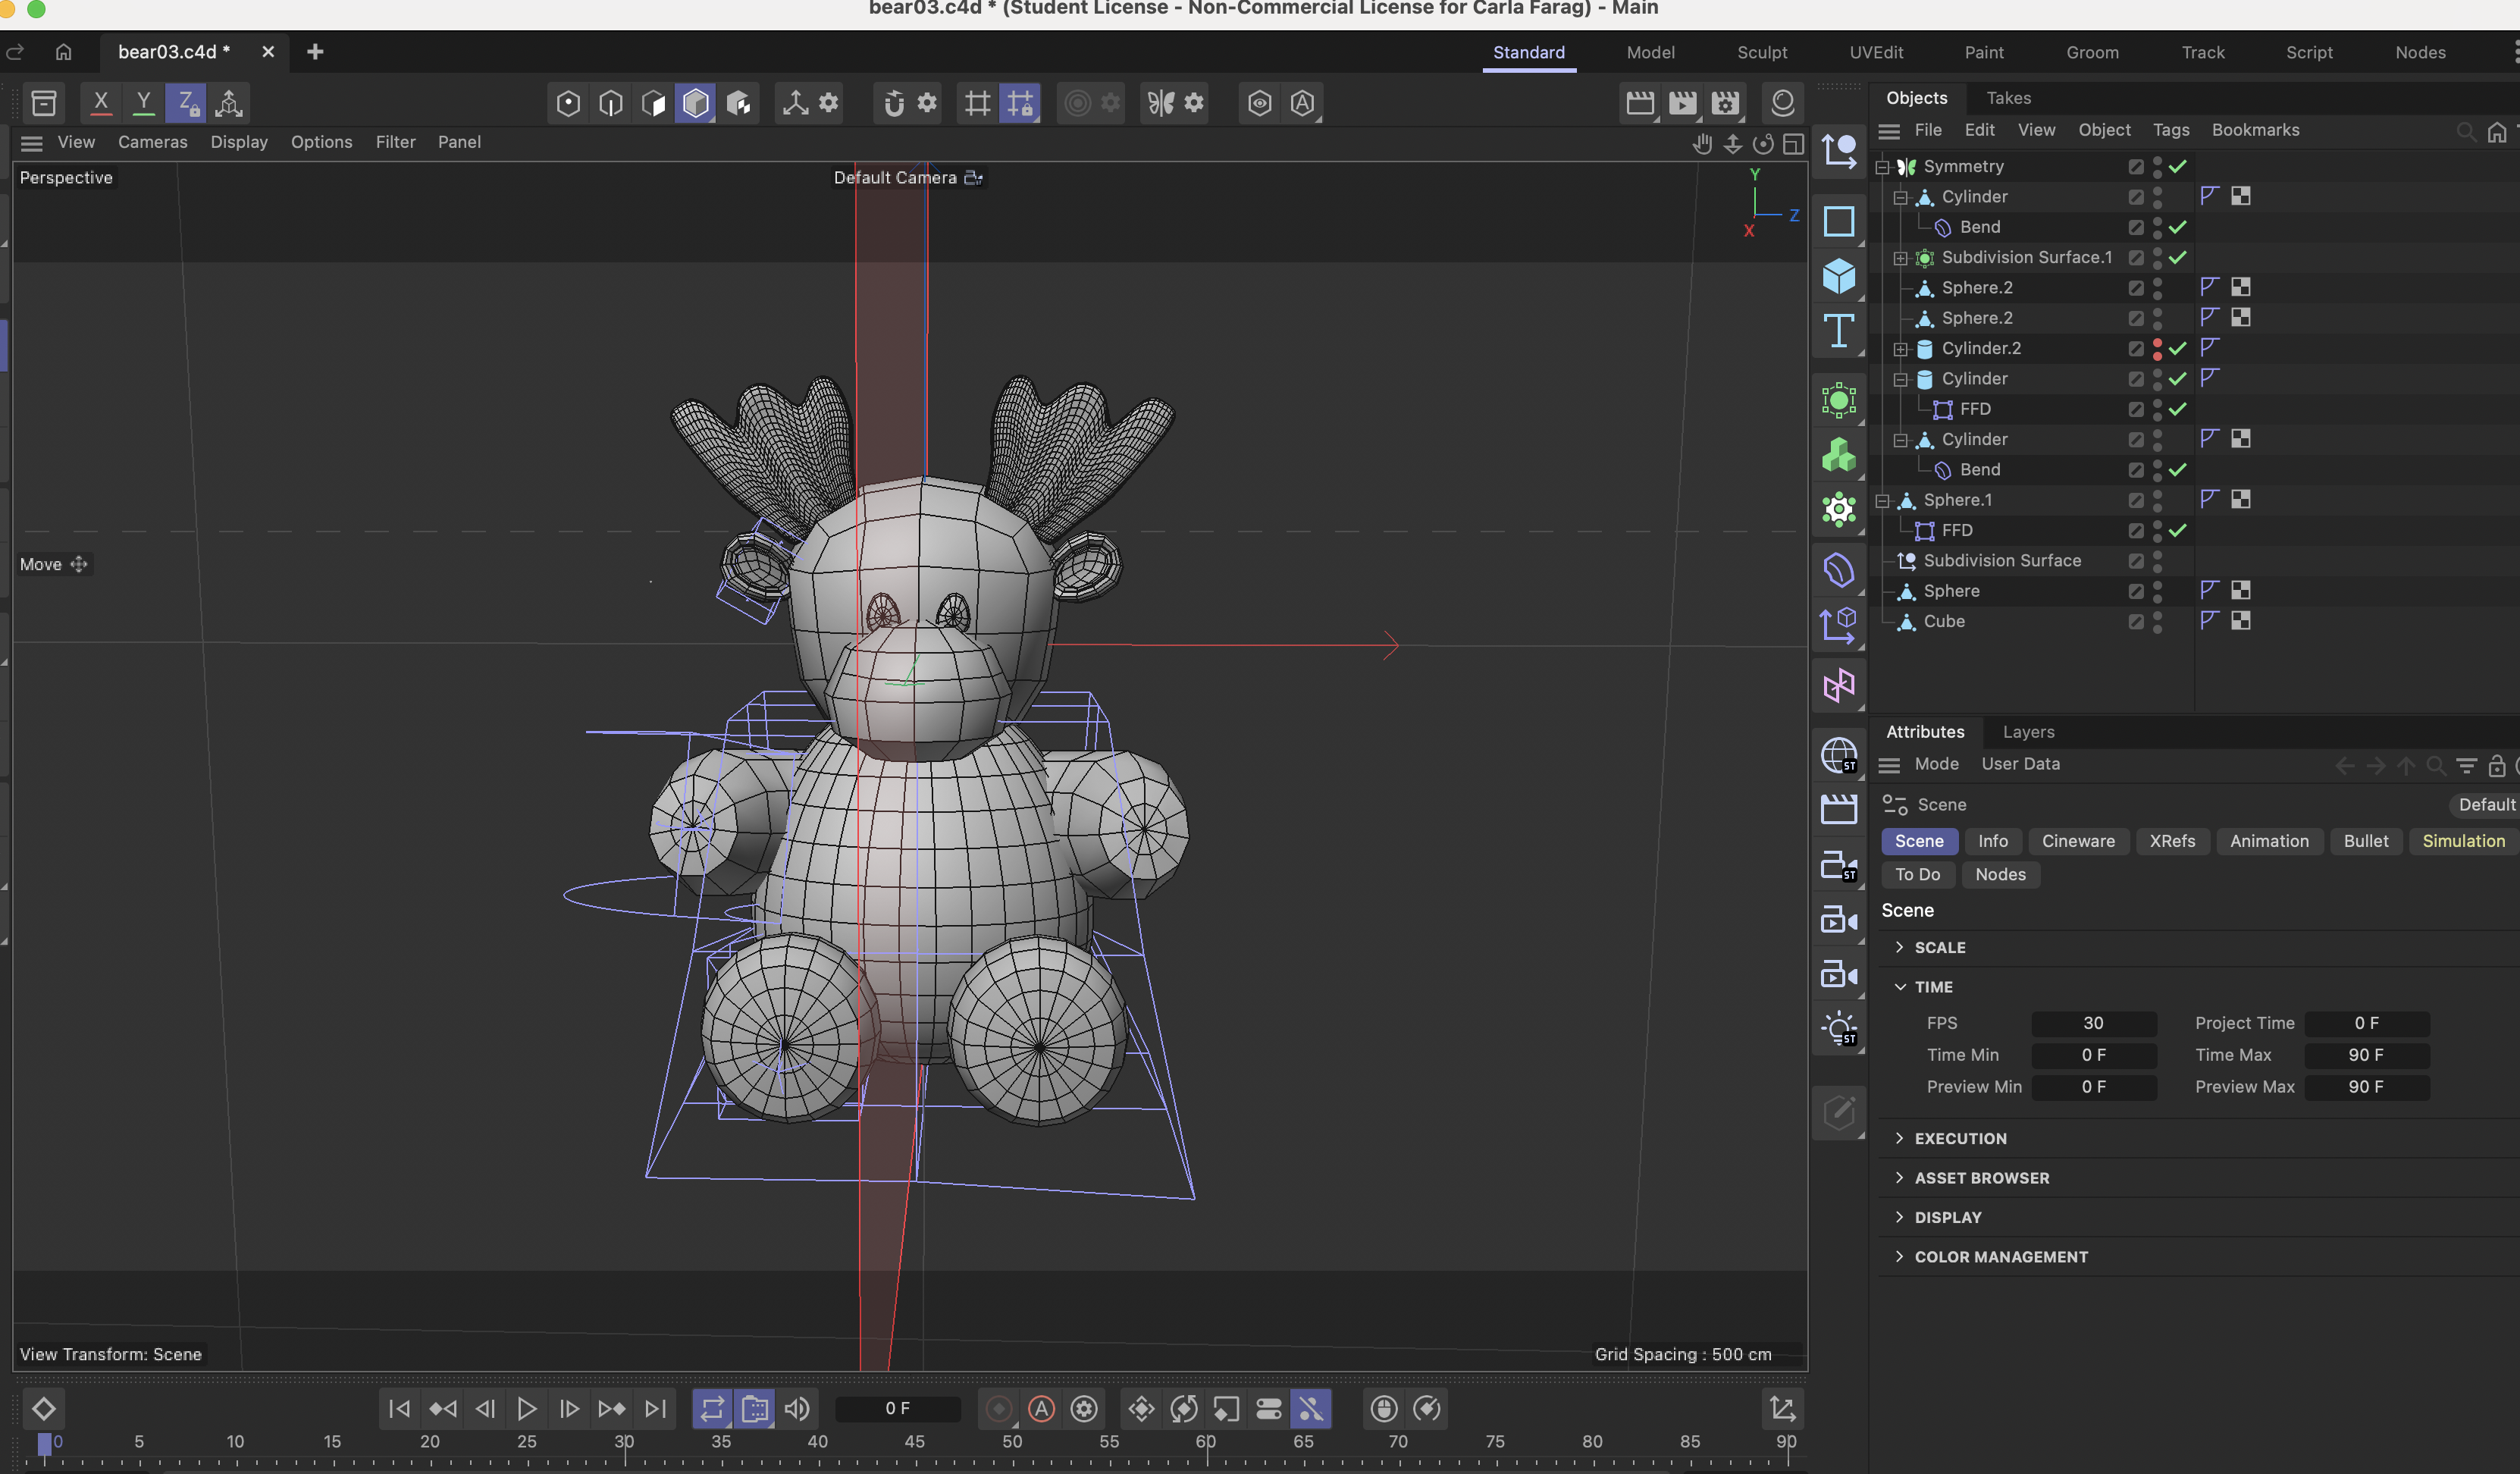Jump to the end of the animation

pyautogui.click(x=655, y=1409)
